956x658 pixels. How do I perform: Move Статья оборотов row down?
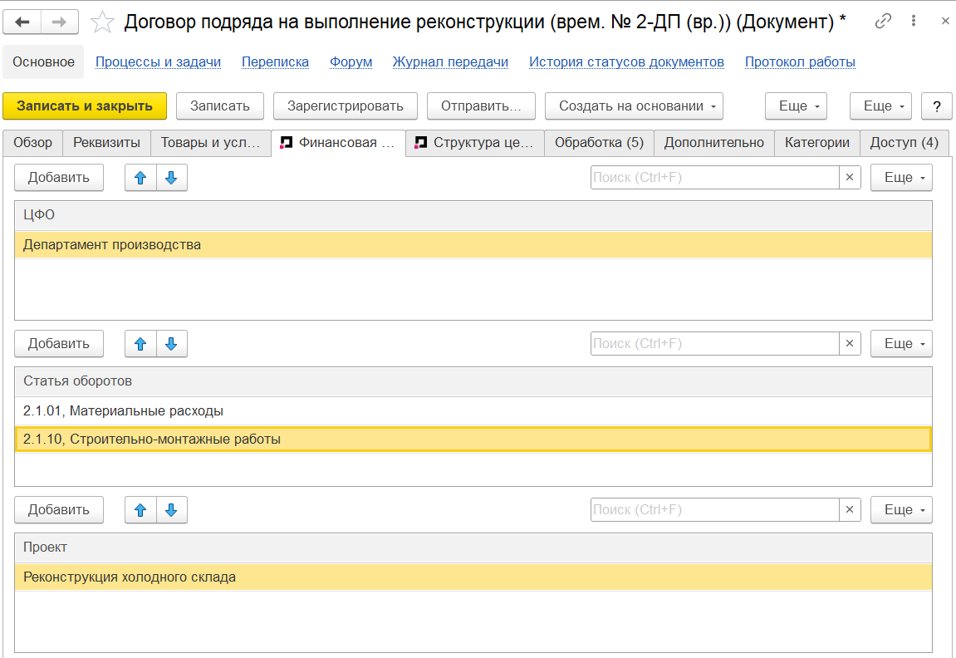point(171,344)
